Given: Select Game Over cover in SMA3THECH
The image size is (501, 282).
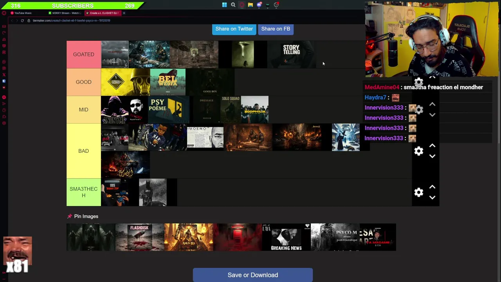Looking at the screenshot, I should click(x=115, y=192).
